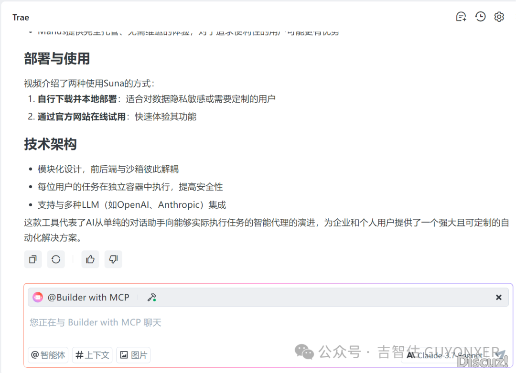Click the Trae panel title

tap(21, 18)
